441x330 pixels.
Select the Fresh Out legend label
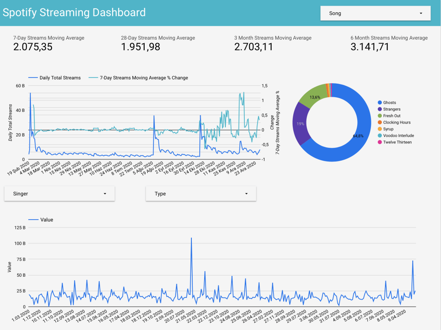[392, 116]
